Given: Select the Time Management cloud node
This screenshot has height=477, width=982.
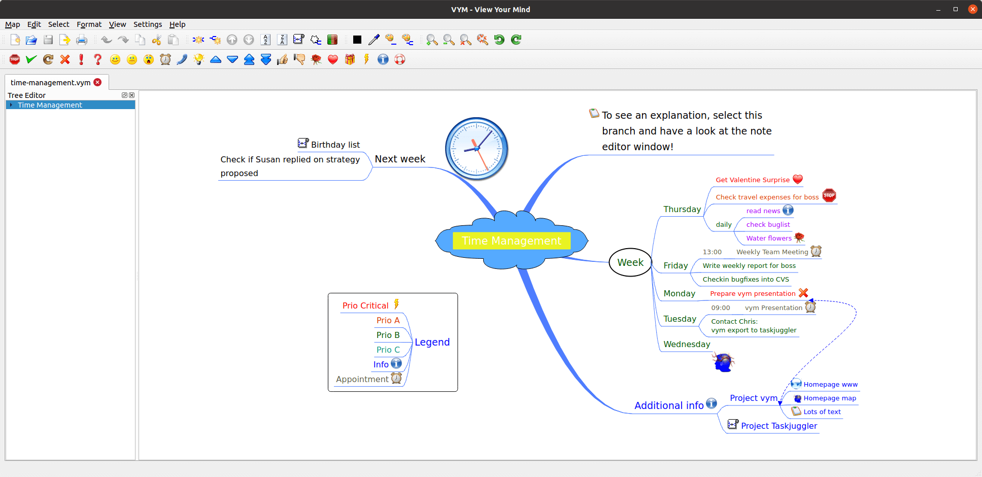Looking at the screenshot, I should (512, 241).
